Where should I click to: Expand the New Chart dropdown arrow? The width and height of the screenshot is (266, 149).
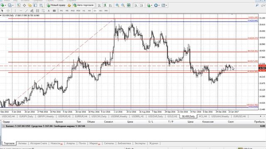(5, 5)
